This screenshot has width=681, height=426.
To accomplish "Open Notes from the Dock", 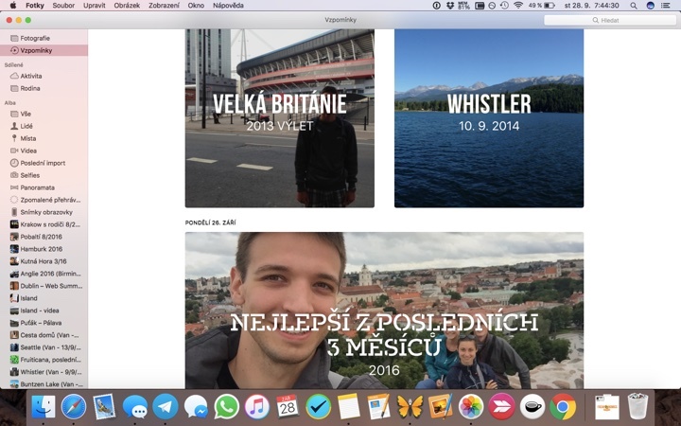I will (x=349, y=407).
